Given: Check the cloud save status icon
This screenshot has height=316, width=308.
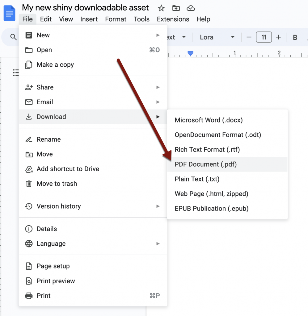Looking at the screenshot, I should pos(191,8).
